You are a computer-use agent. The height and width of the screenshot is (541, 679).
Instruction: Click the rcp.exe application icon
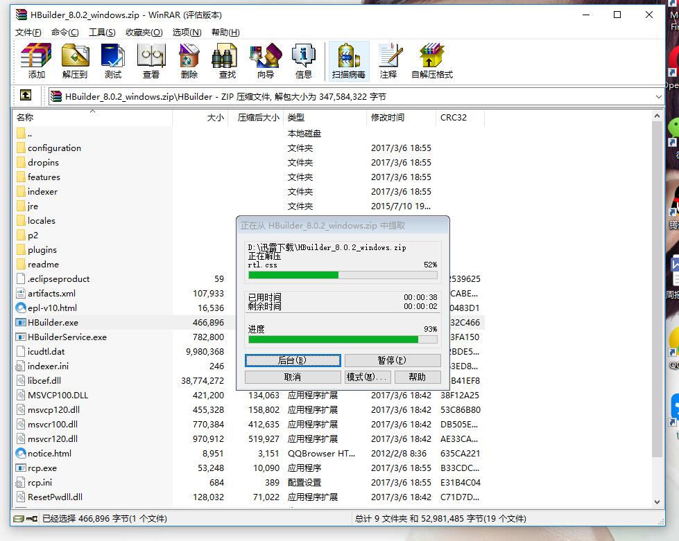(21, 468)
